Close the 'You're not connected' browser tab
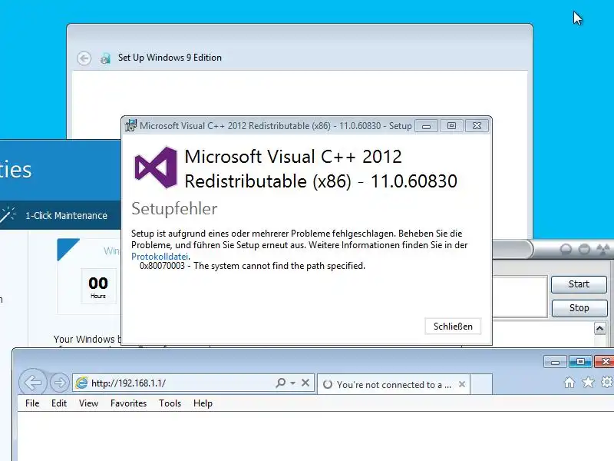This screenshot has height=461, width=614. click(462, 384)
